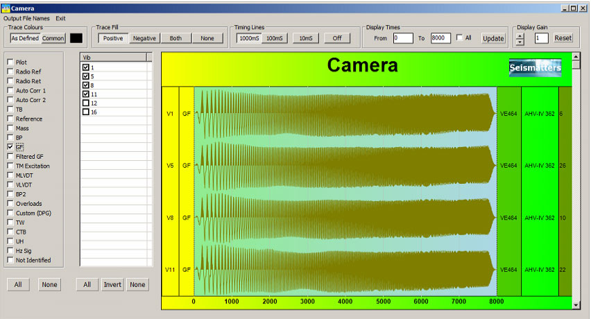This screenshot has width=591, height=319.
Task: Click the Vib column header
Action: click(x=114, y=58)
